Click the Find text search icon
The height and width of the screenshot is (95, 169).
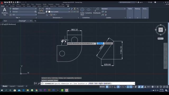pyautogui.click(x=36, y=12)
